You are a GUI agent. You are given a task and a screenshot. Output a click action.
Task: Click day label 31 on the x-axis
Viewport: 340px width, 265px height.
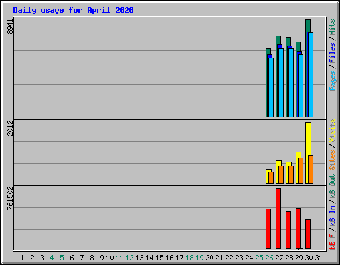point(319,258)
